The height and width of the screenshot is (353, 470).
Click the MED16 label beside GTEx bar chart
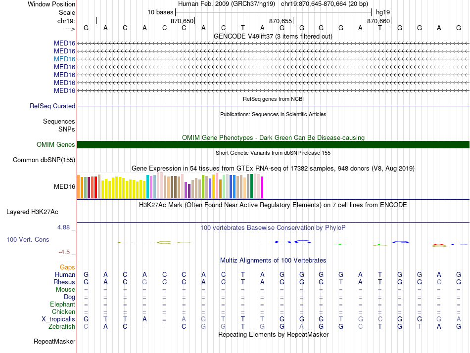tap(64, 187)
